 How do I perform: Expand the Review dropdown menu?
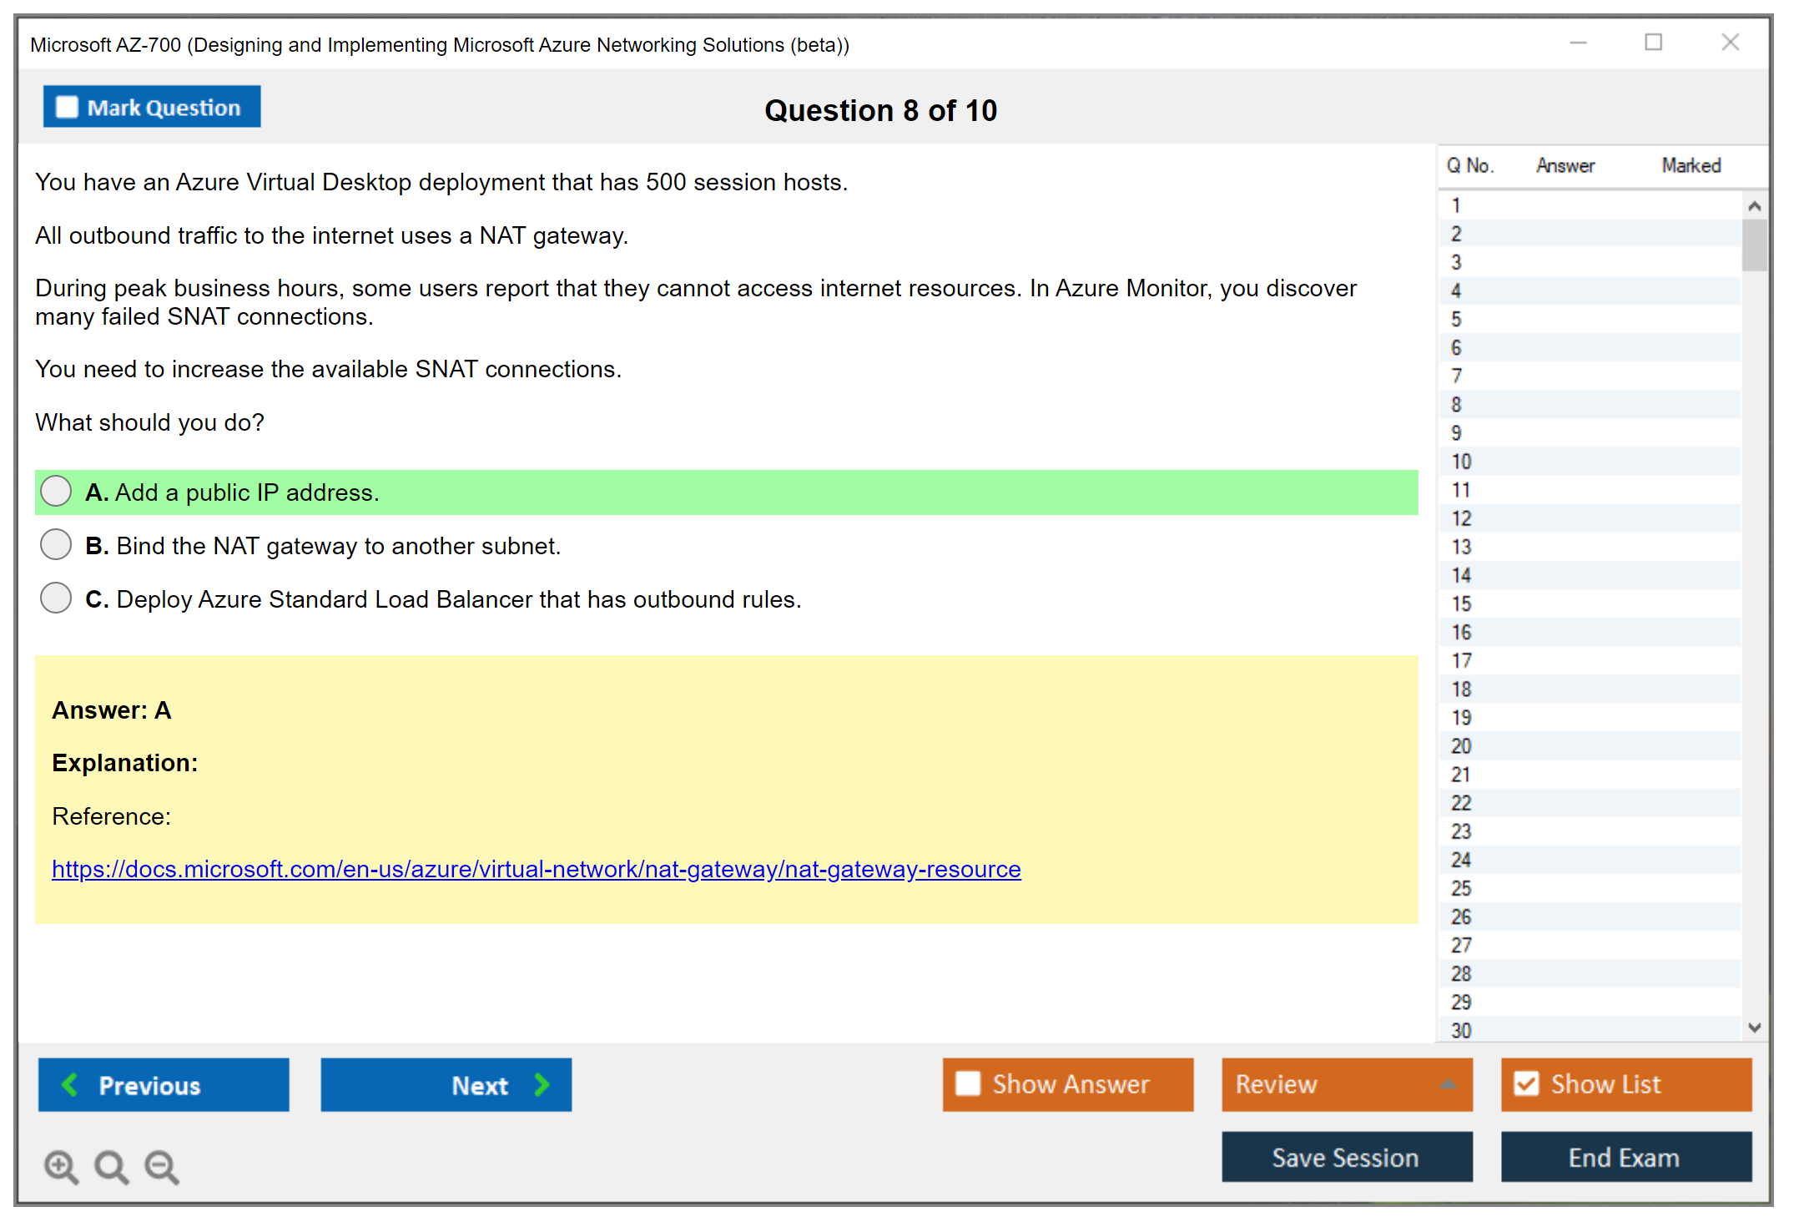pyautogui.click(x=1448, y=1084)
